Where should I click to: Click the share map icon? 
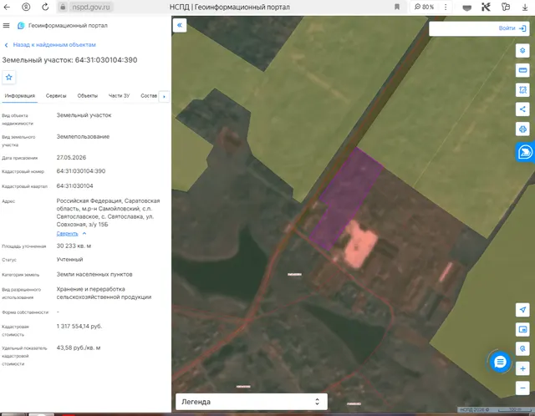pos(522,109)
